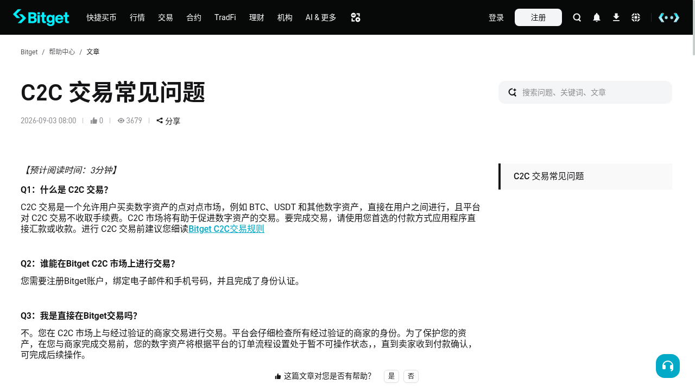This screenshot has width=695, height=391.
Task: Open the apps grid icon in navbar
Action: point(356,17)
